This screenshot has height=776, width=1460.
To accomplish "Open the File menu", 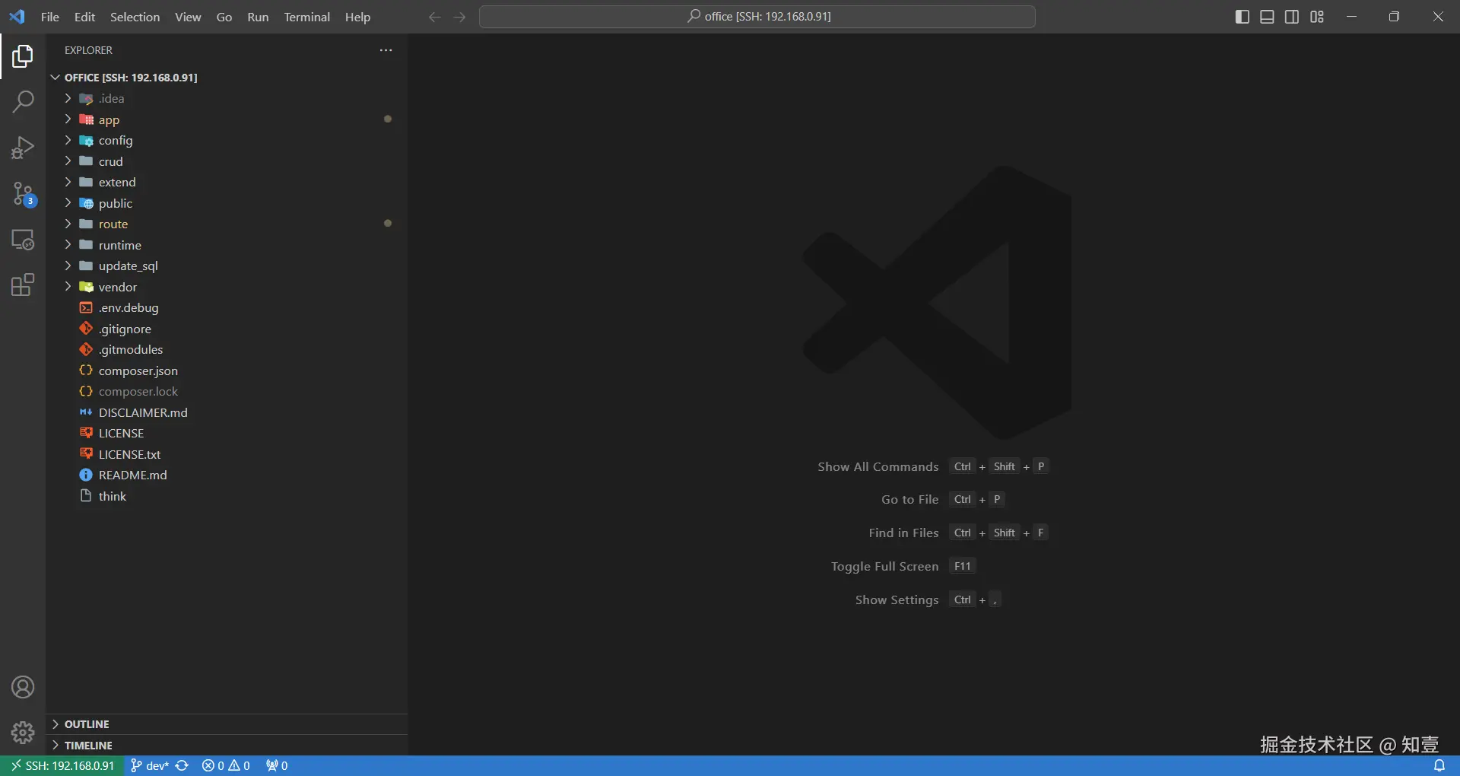I will coord(50,17).
